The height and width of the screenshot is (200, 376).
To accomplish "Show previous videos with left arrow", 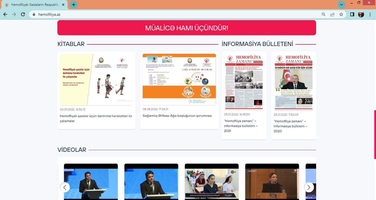I will pos(65,187).
